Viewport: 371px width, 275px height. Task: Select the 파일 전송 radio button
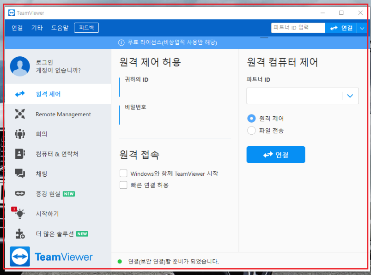point(251,131)
